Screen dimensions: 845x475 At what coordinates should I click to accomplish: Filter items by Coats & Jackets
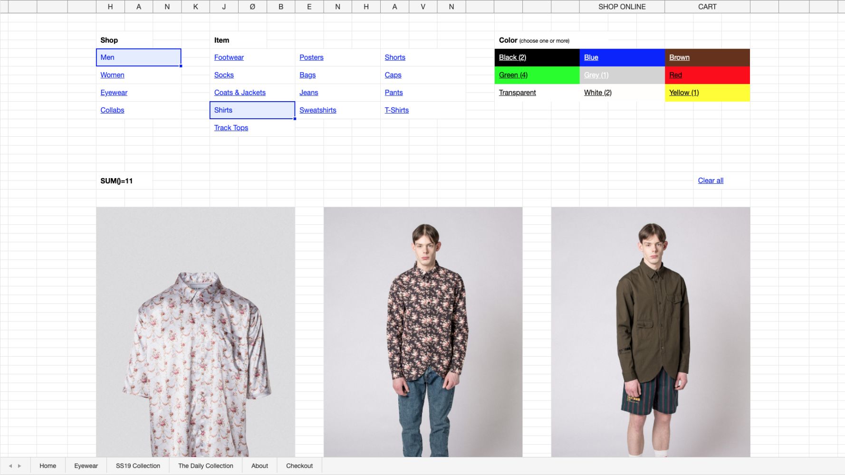coord(240,93)
